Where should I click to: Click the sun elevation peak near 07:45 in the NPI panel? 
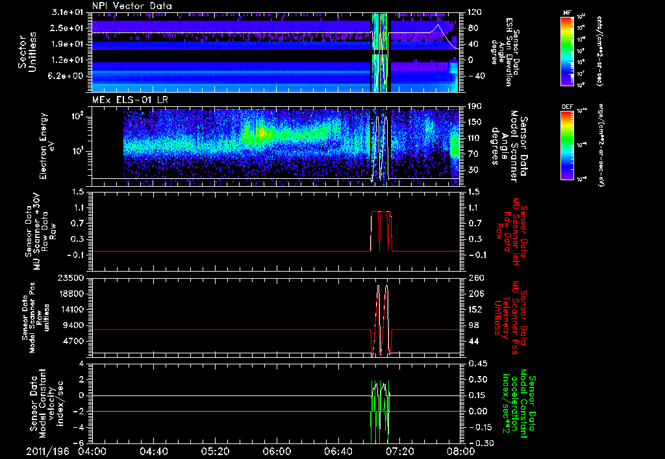[x=438, y=25]
